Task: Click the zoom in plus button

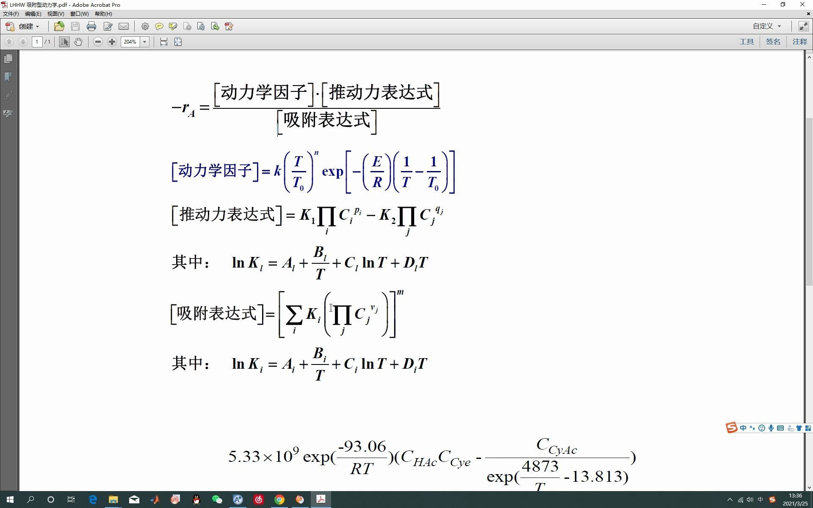Action: [112, 41]
